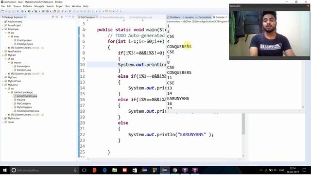The height and width of the screenshot is (175, 311).
Task: Click the New Java Package toolbar icon
Action: tap(43, 11)
